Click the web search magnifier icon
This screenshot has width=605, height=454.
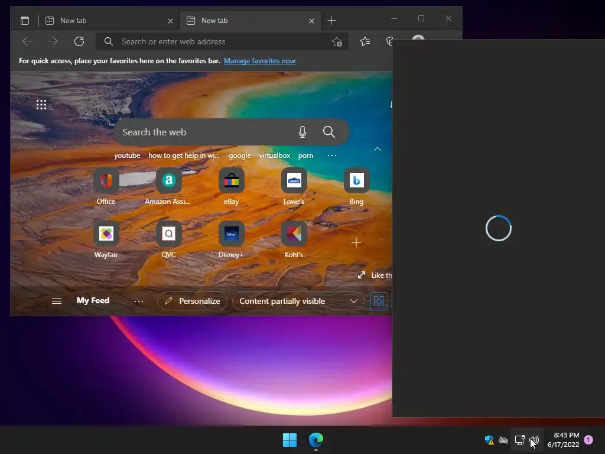click(x=328, y=132)
